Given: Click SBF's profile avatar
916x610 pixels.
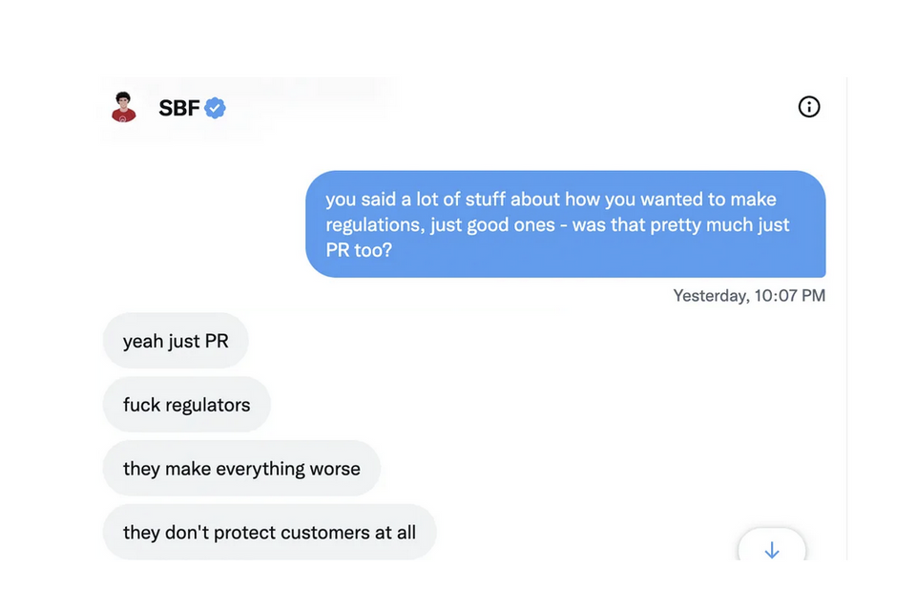Looking at the screenshot, I should point(123,107).
